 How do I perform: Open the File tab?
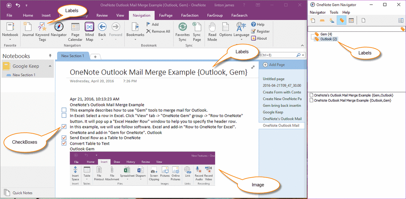9,15
